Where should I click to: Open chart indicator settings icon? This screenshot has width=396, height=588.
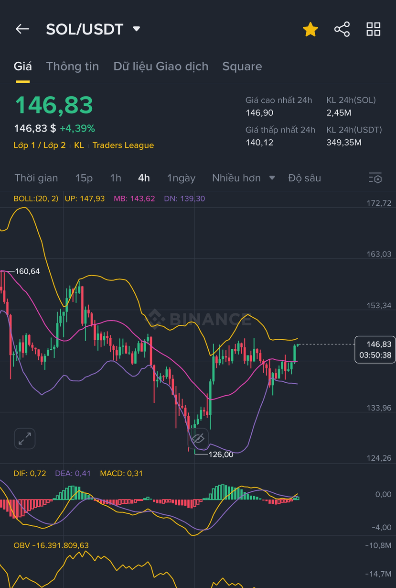click(375, 178)
